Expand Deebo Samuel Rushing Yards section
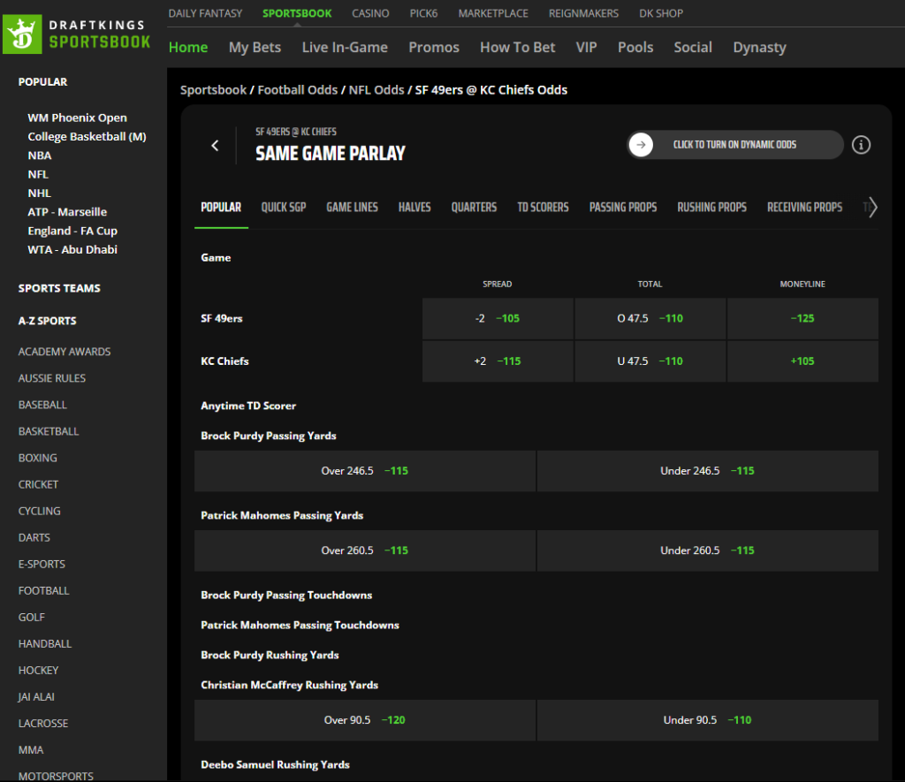This screenshot has width=905, height=782. point(275,764)
